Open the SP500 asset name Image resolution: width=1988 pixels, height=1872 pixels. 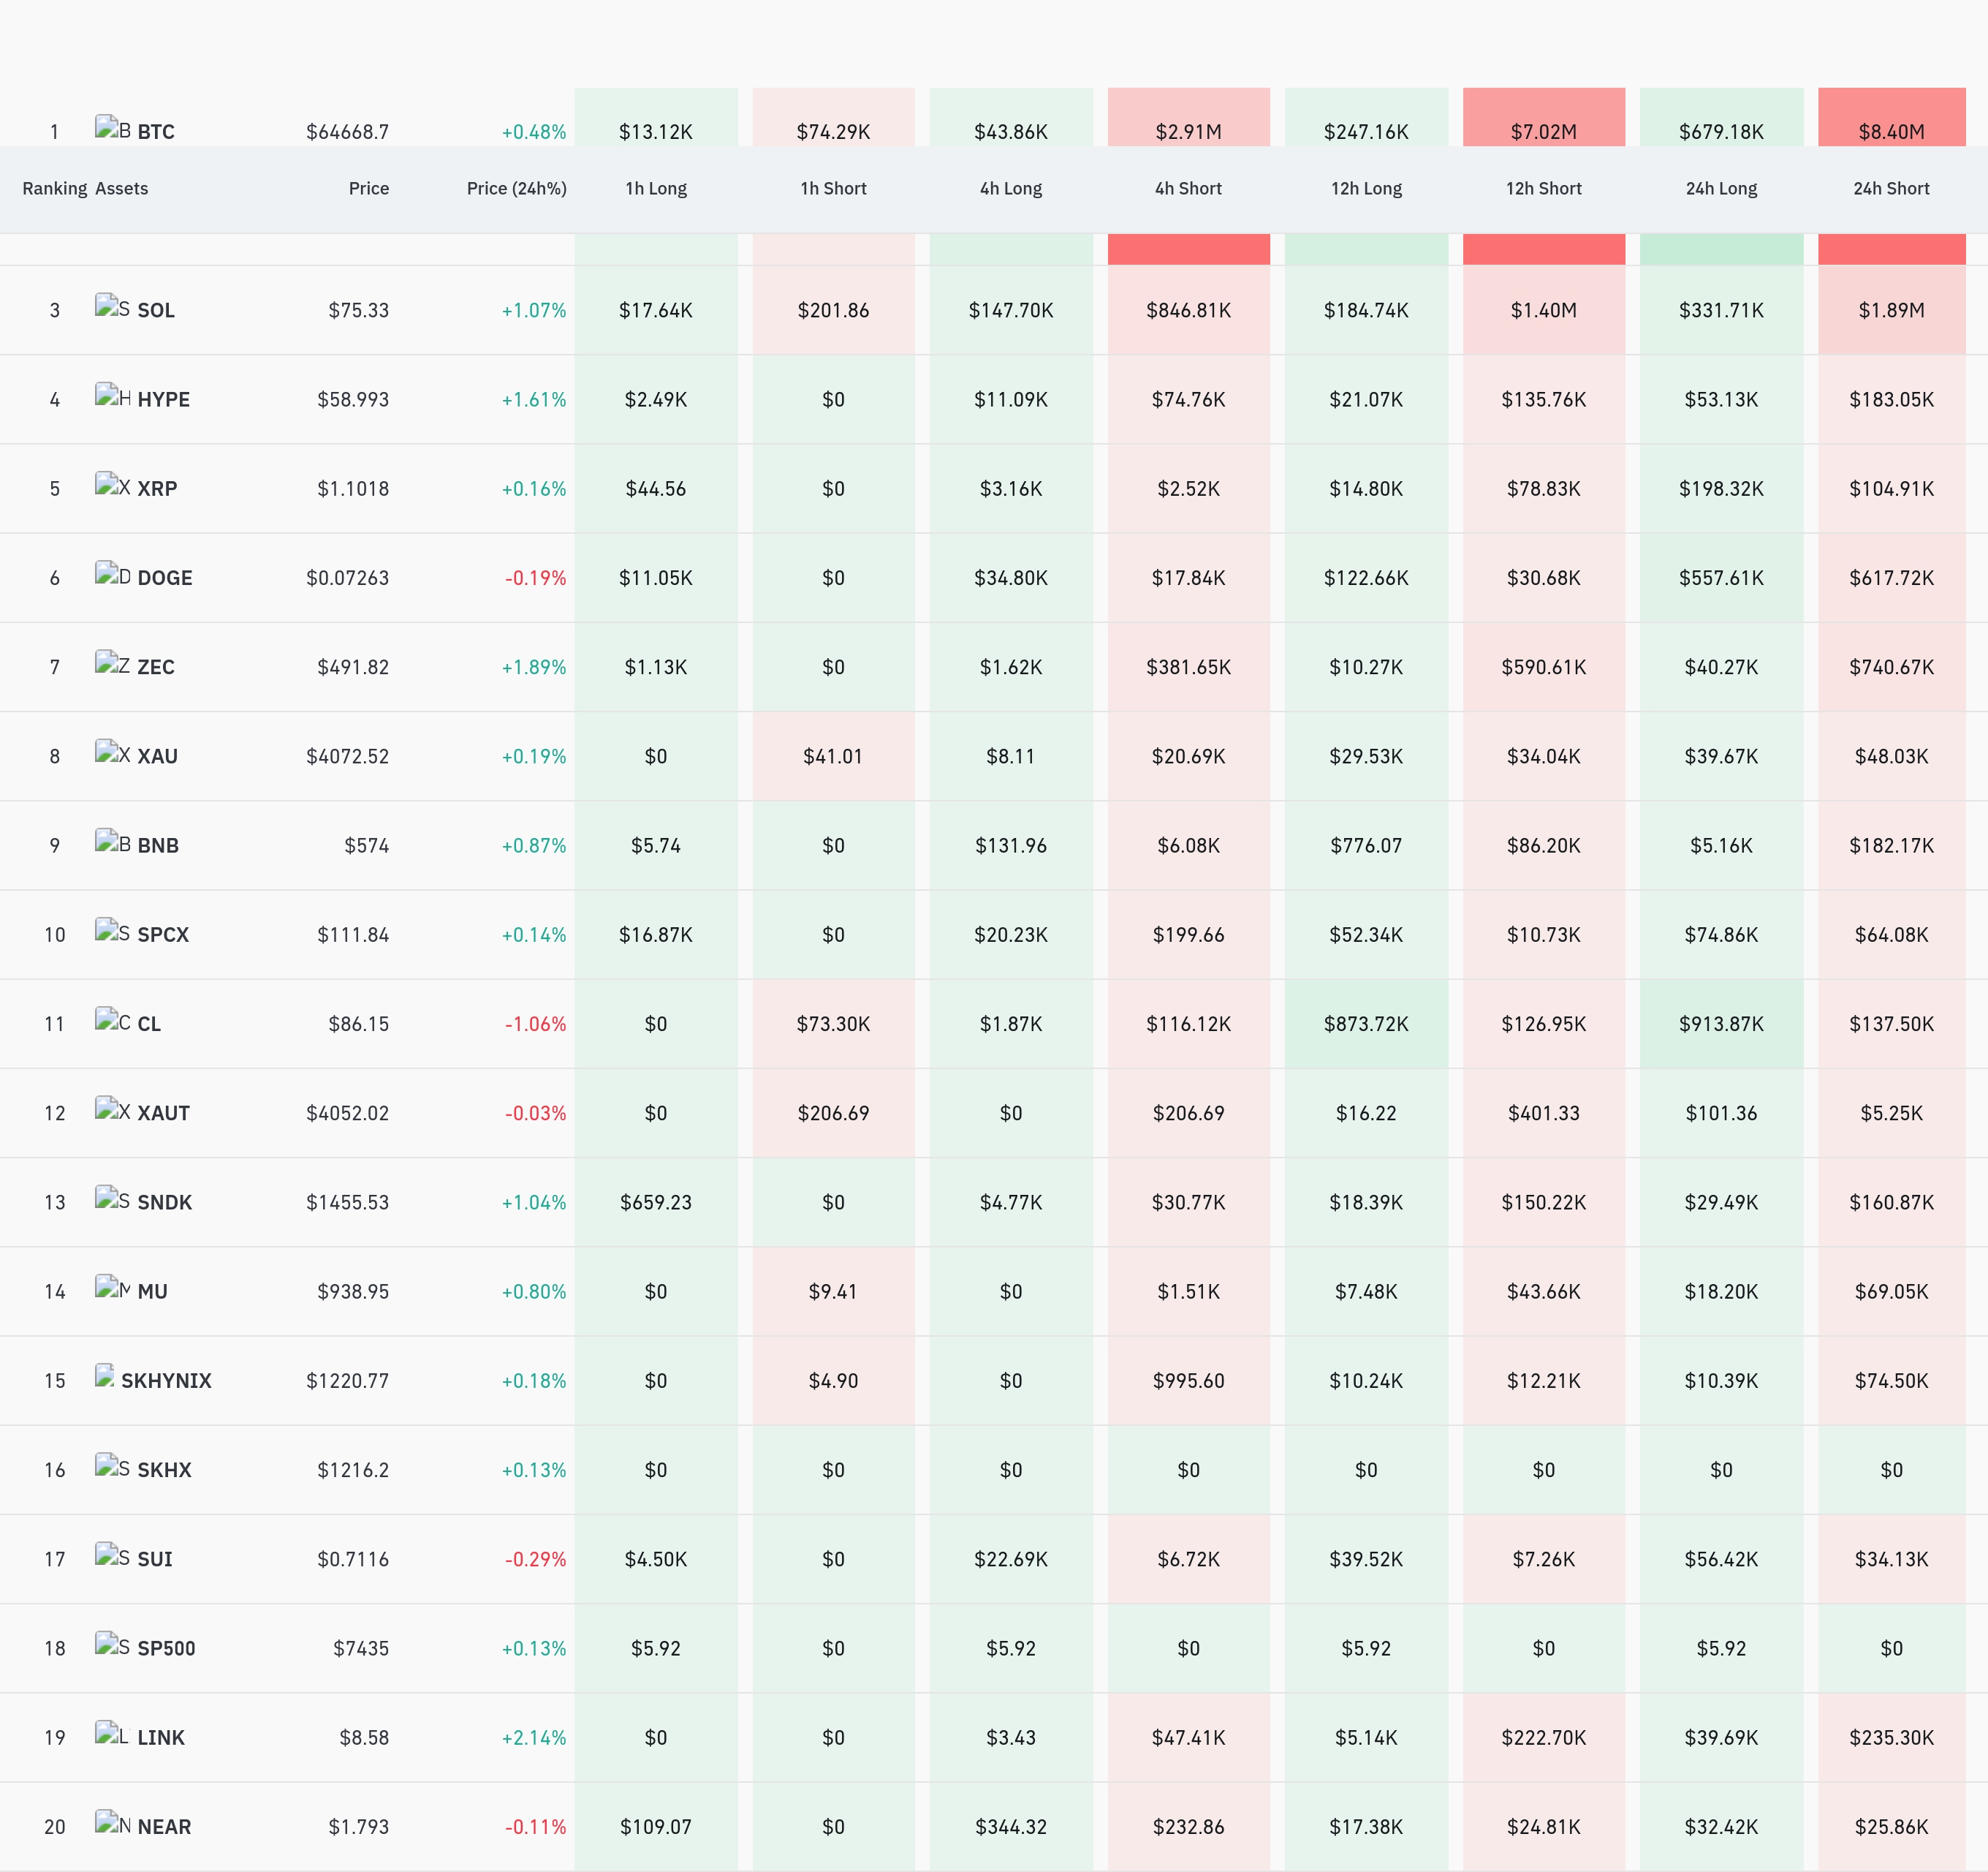166,1648
